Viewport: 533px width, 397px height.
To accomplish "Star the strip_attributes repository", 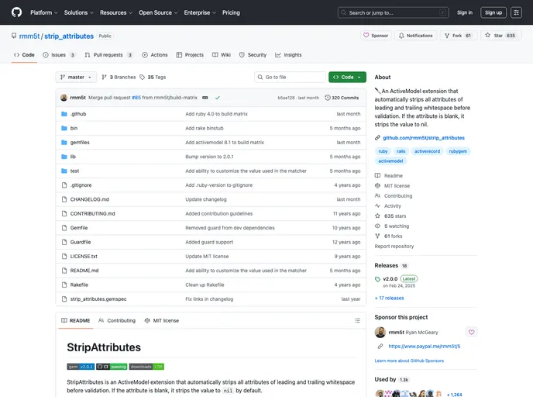I will click(500, 36).
